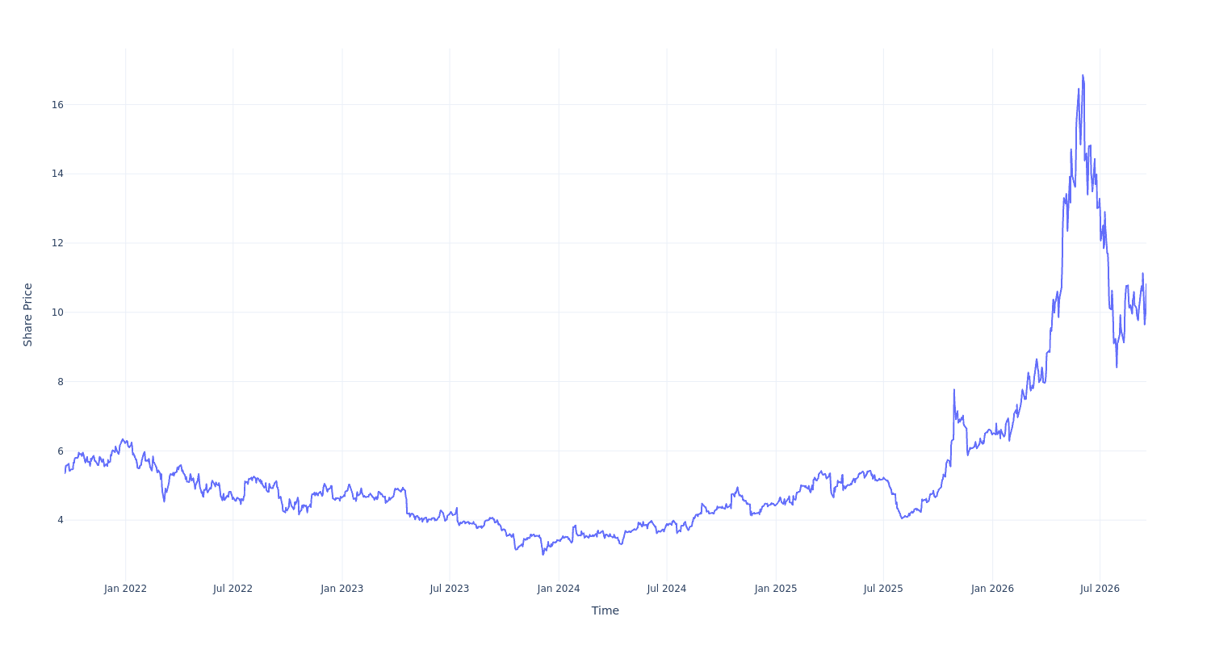1211x646 pixels.
Task: Select the y-axis tick label "8"
Action: click(60, 381)
